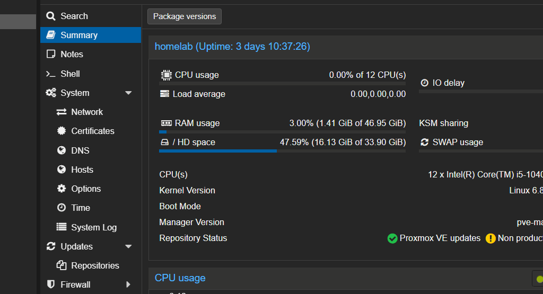The height and width of the screenshot is (294, 543).
Task: Click the Hosts globe icon
Action: click(x=62, y=169)
